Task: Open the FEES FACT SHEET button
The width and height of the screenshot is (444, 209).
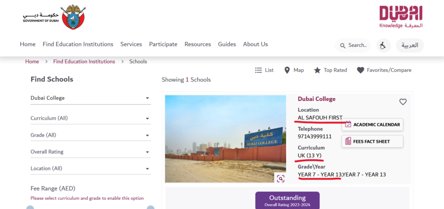Action: (372, 141)
